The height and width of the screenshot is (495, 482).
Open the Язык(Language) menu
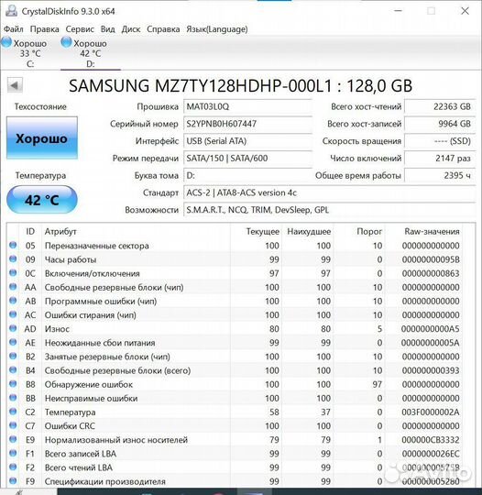217,29
